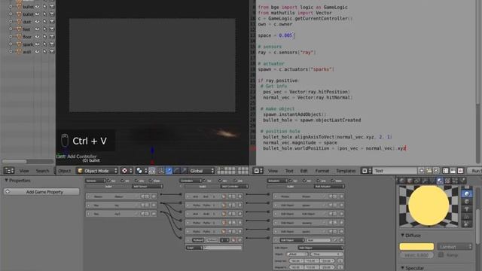The height and width of the screenshot is (271, 482).
Task: Create a new text block with plus icon
Action: 421,171
